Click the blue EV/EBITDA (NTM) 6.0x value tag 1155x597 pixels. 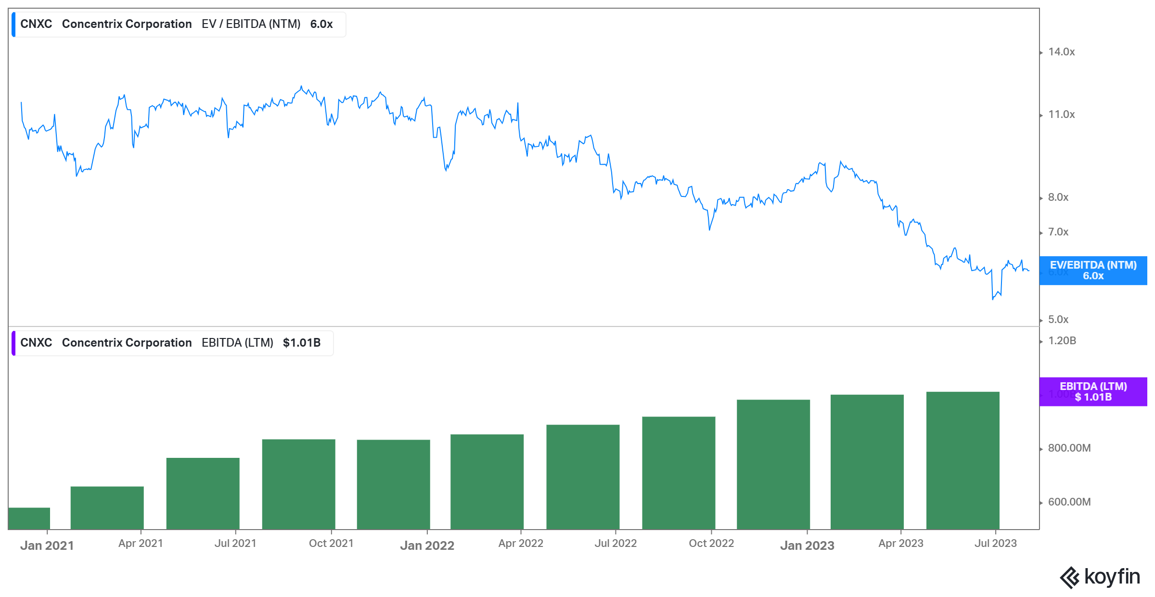pos(1093,271)
